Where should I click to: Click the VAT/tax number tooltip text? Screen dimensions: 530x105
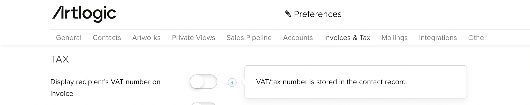coord(332,82)
